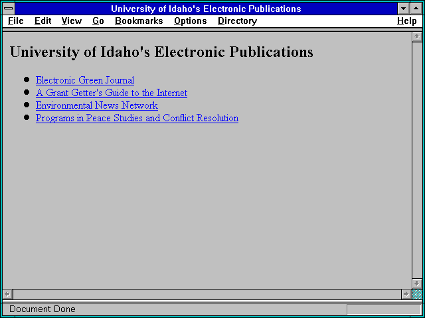
Task: Open the Go menu
Action: pos(98,21)
